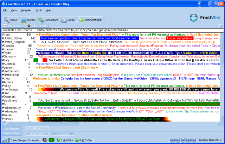225x144 pixels.
Task: Start playback with the media player play button
Action: coord(178,140)
